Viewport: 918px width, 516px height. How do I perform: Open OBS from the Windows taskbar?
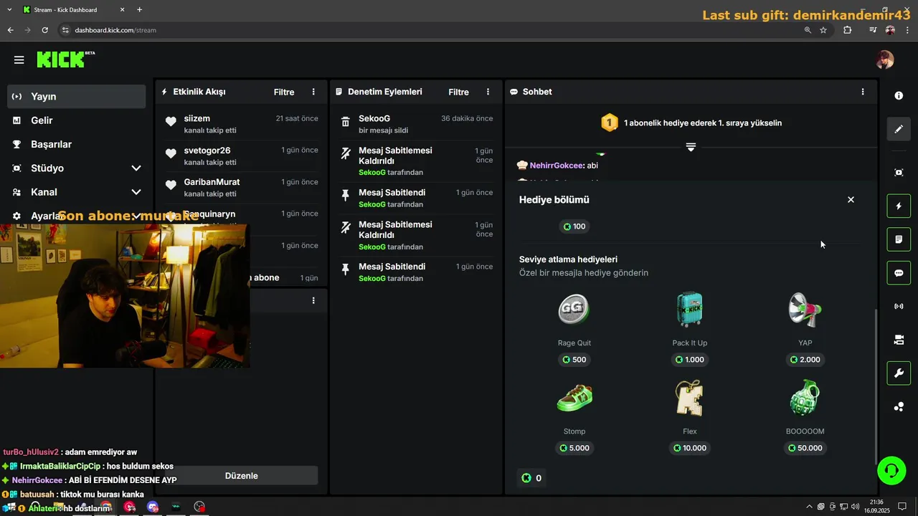tap(199, 507)
